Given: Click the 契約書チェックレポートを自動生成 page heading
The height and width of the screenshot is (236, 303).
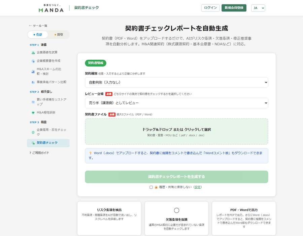Looking at the screenshot, I should (176, 28).
